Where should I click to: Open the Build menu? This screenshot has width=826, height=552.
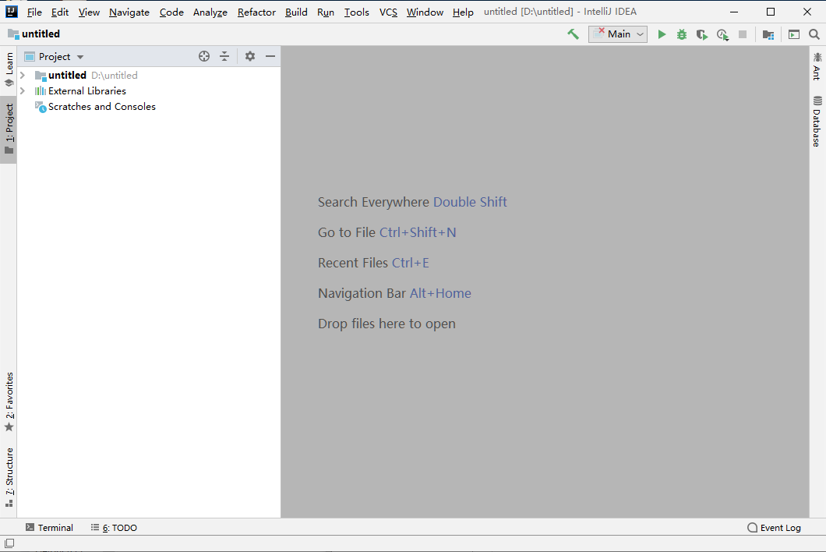pos(296,12)
